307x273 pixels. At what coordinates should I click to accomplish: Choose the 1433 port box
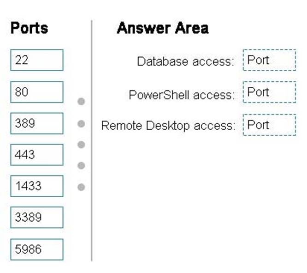click(x=36, y=186)
